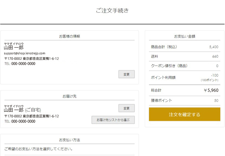Click the 総合計 ¥5,960 total amount
The image size is (225, 156).
tap(211, 90)
